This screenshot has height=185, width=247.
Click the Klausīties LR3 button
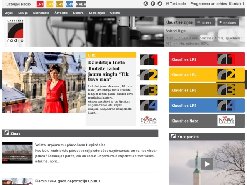[x=207, y=90]
